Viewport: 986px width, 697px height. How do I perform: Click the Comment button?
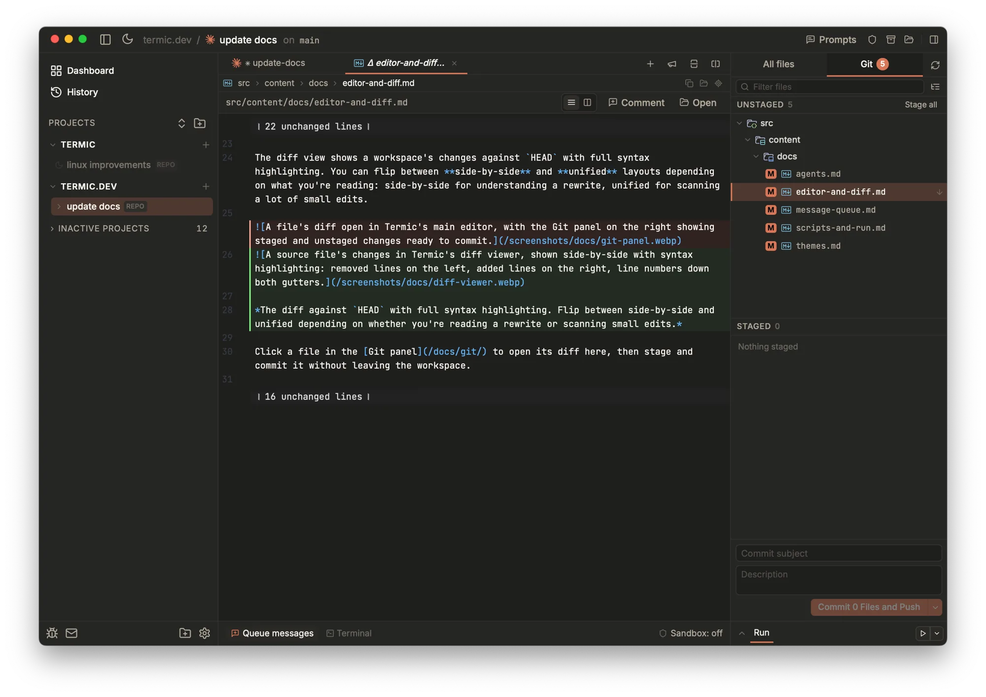(x=636, y=102)
